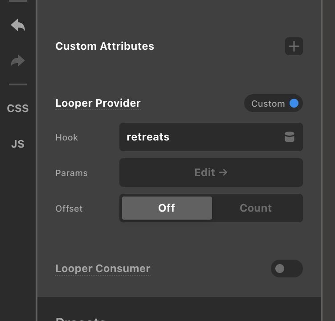Click the Redo arrow icon
This screenshot has width=335, height=321.
18,61
